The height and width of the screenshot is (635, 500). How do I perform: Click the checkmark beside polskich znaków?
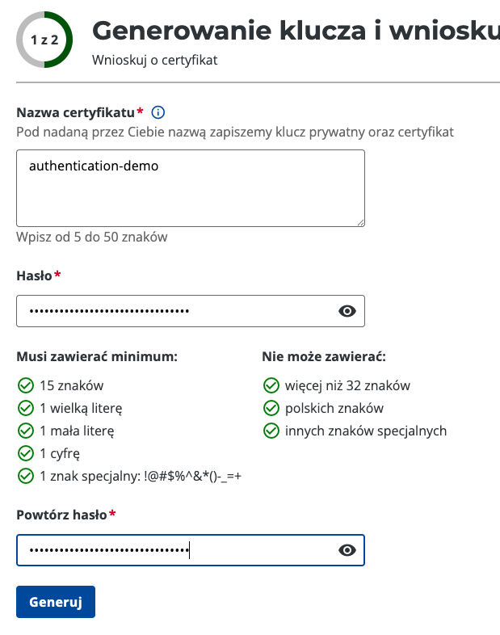271,408
